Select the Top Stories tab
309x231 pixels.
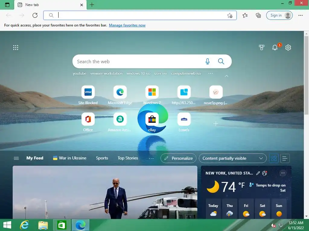click(128, 158)
